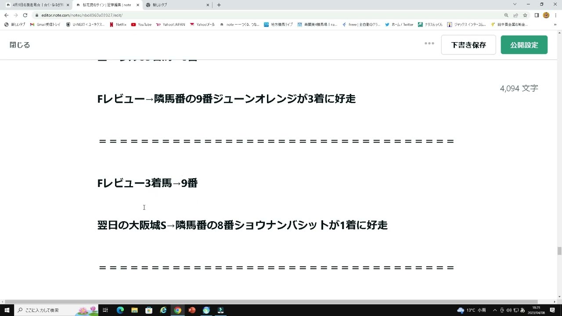Expand the tab search chevron

tap(515, 4)
